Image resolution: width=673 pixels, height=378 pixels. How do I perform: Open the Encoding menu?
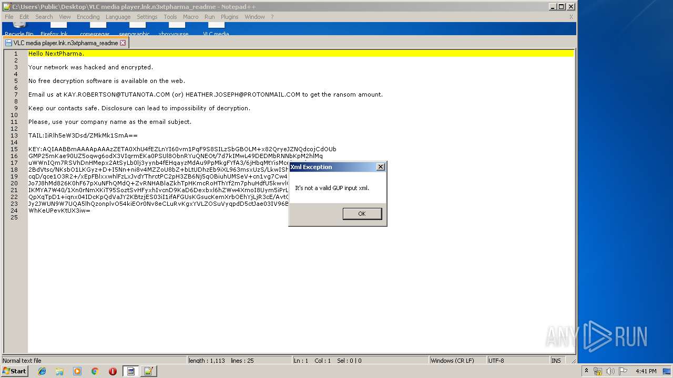point(88,17)
